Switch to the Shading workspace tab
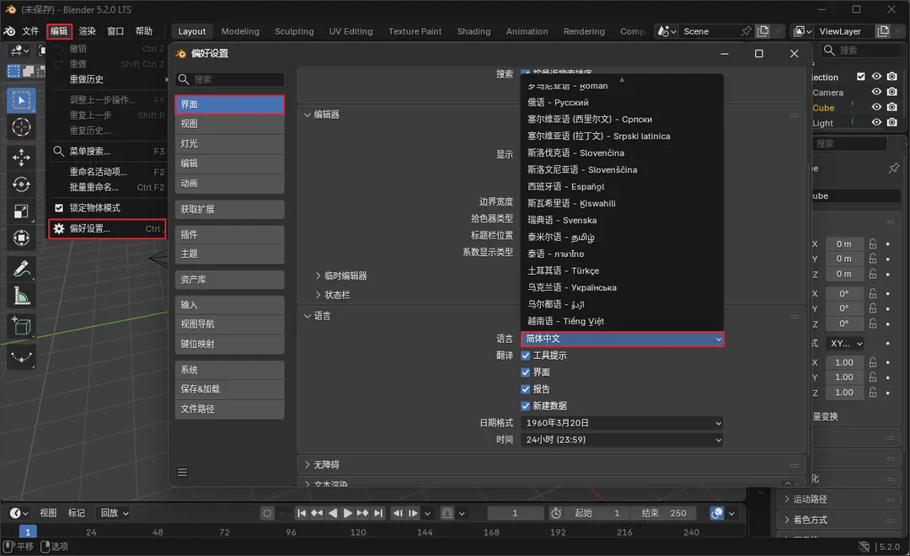The image size is (910, 556). click(x=474, y=31)
